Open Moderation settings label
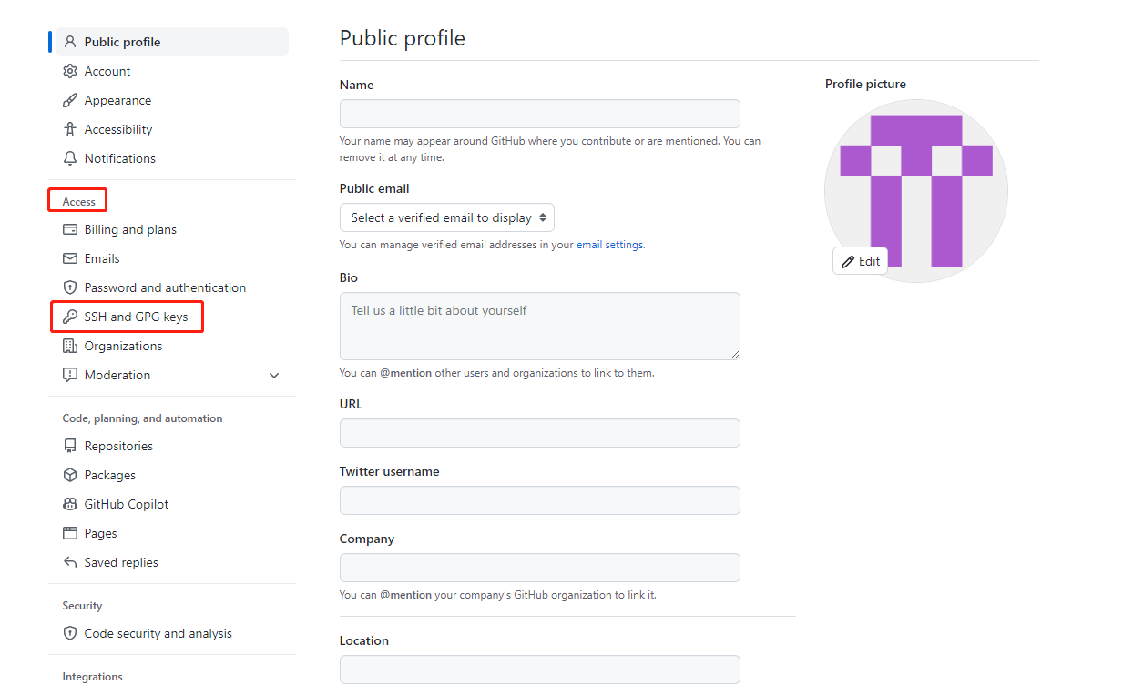1123x685 pixels. tap(117, 375)
